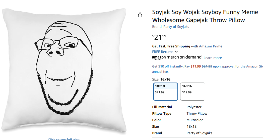Open the Brand: Party of Soyjaks link

(x=171, y=27)
